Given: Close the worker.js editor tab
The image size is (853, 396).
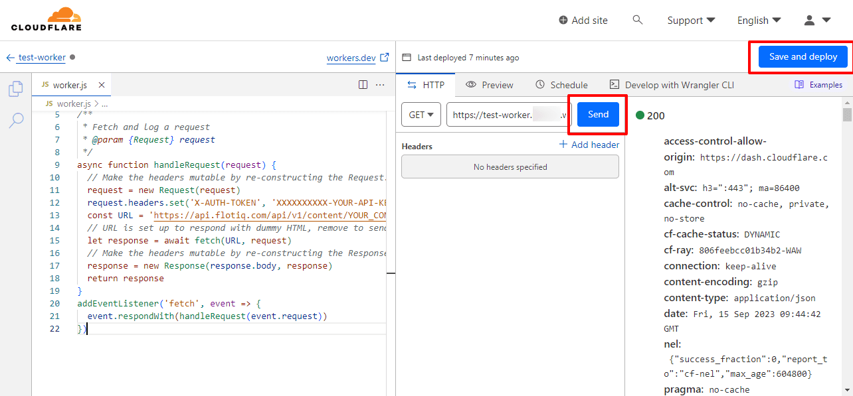Looking at the screenshot, I should pos(102,85).
